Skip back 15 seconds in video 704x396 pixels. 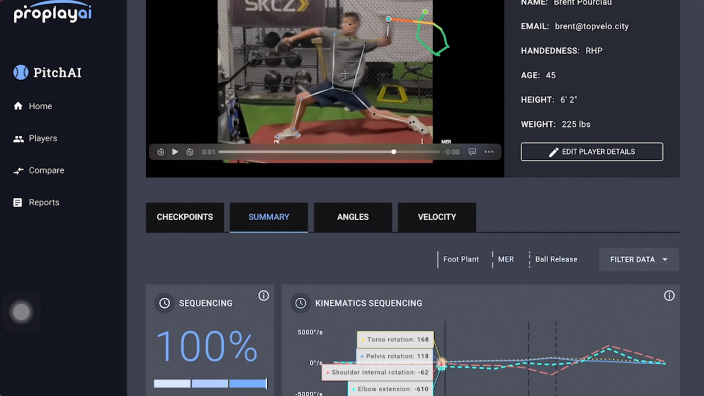tap(161, 152)
